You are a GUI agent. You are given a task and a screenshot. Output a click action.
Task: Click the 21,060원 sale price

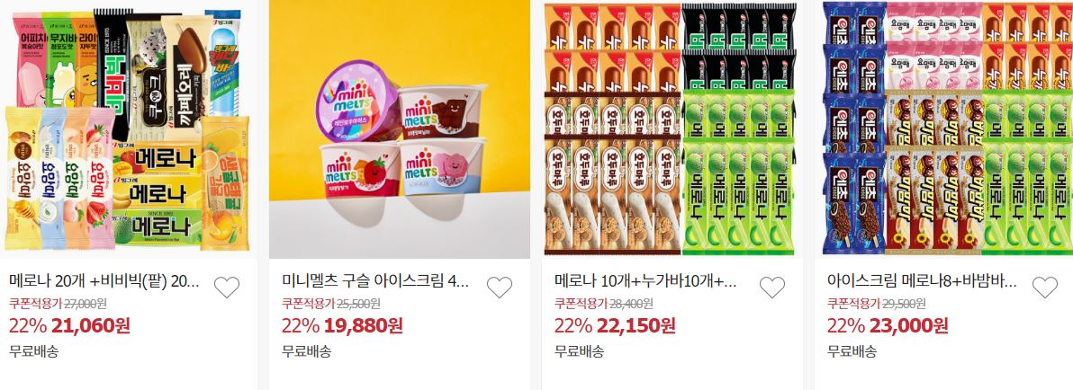pyautogui.click(x=86, y=326)
